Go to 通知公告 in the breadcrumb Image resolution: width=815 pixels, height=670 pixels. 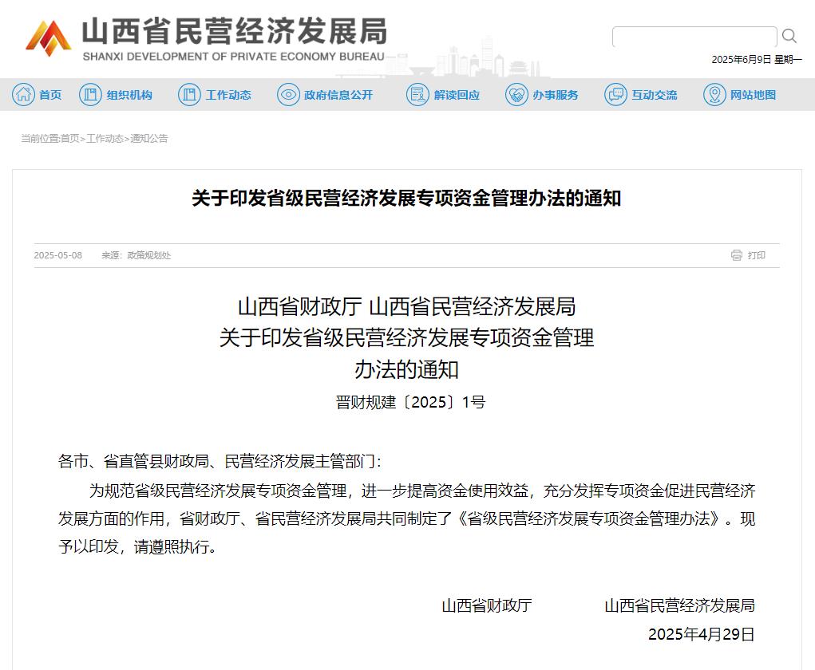[x=149, y=139]
